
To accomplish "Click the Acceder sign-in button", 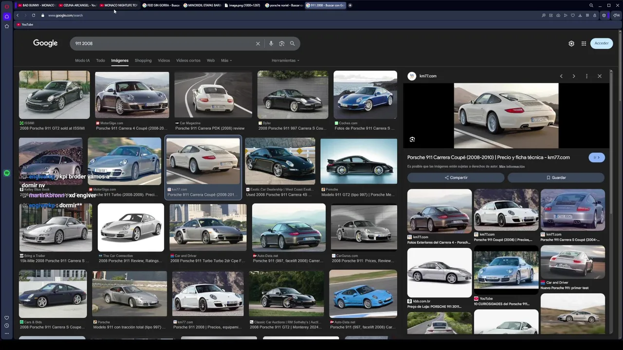I will tap(602, 43).
